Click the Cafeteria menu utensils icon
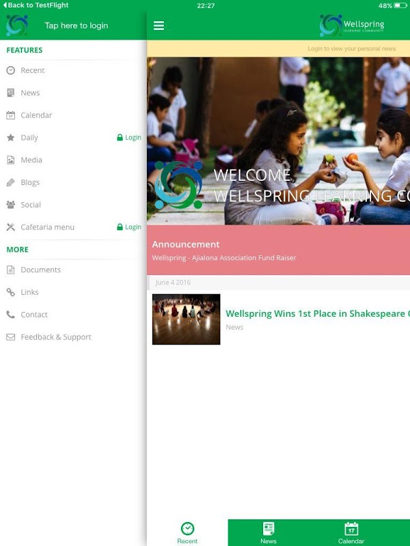This screenshot has width=410, height=546. pyautogui.click(x=11, y=227)
